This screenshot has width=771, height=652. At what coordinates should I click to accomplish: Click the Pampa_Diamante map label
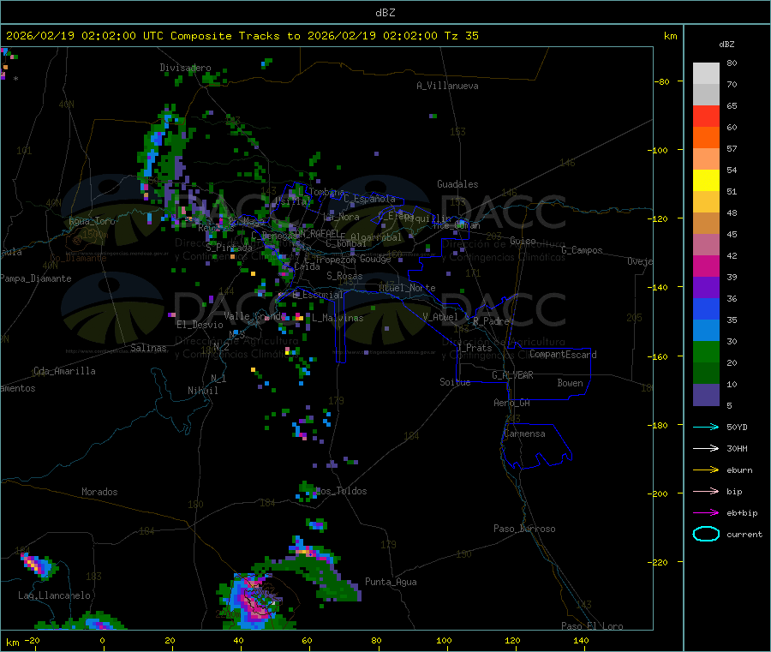click(x=35, y=278)
